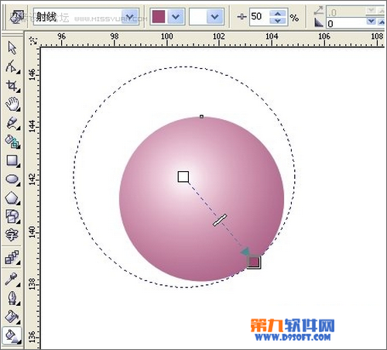Select the Basic Shapes tool
387x350 pixels.
[x=12, y=216]
